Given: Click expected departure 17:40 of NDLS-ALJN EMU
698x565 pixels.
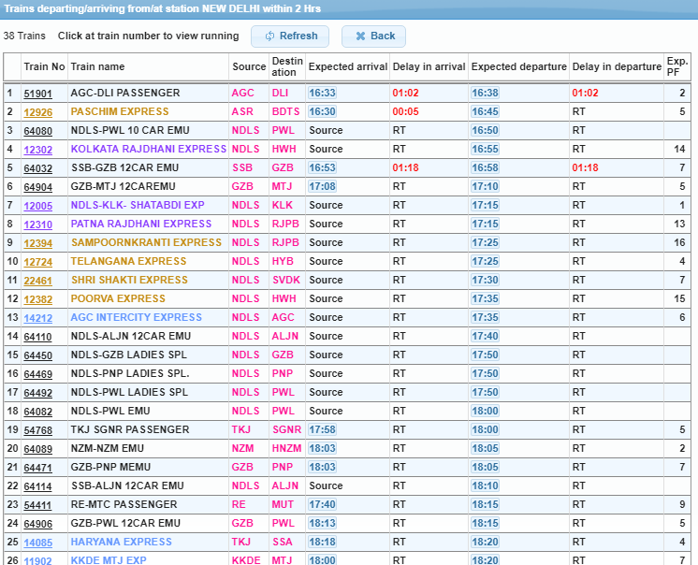Looking at the screenshot, I should coord(486,337).
